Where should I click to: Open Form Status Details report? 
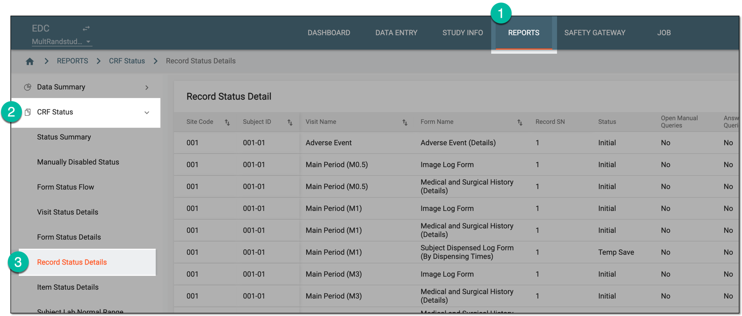click(x=69, y=237)
